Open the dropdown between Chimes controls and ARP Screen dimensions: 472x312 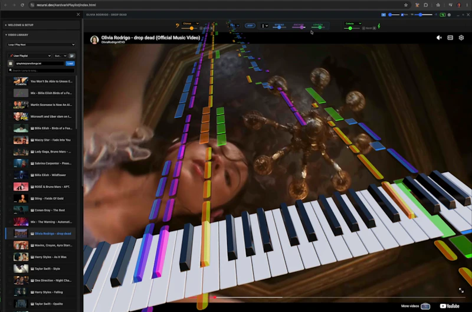[x=234, y=25]
